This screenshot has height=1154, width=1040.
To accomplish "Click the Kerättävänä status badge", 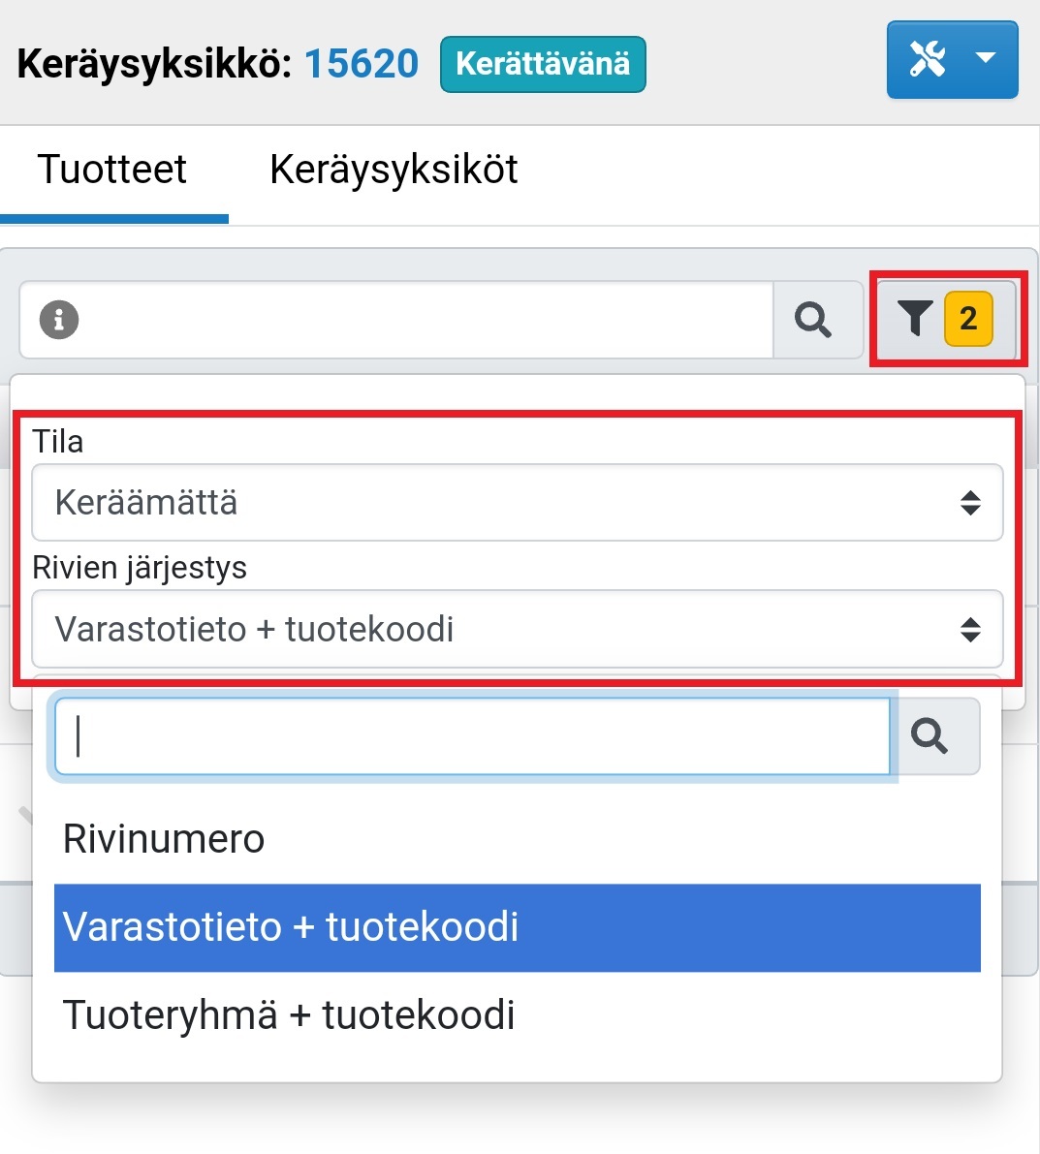I will click(x=543, y=64).
